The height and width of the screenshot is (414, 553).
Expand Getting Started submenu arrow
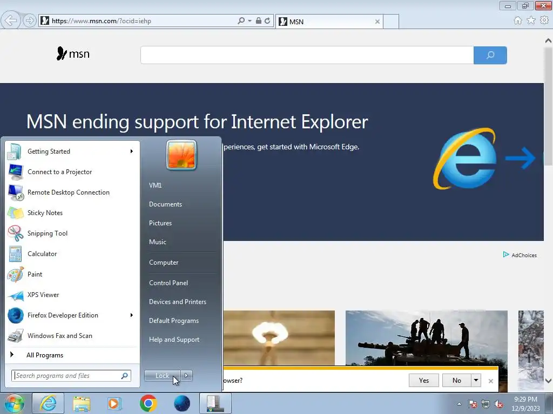tap(132, 151)
